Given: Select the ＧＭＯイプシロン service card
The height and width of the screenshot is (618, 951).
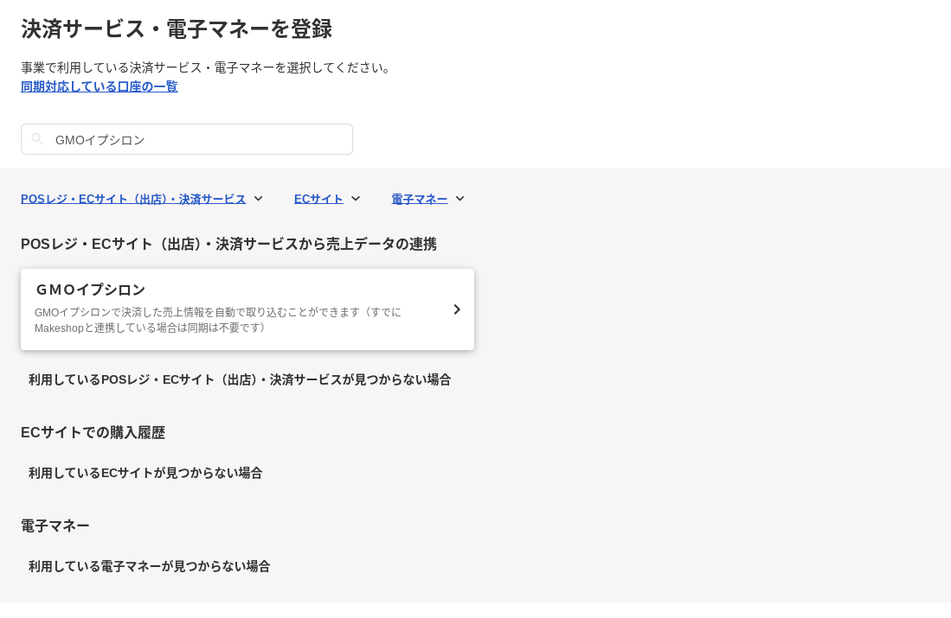Looking at the screenshot, I should tap(247, 309).
